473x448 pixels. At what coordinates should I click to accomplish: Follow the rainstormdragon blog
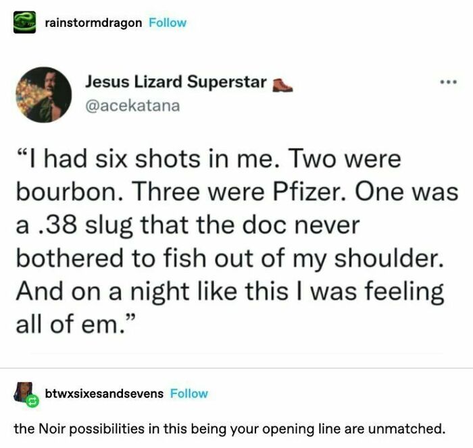[168, 23]
